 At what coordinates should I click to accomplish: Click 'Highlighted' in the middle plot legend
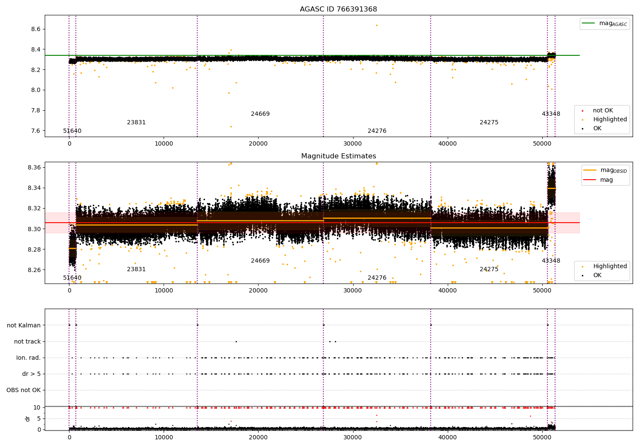pyautogui.click(x=610, y=266)
